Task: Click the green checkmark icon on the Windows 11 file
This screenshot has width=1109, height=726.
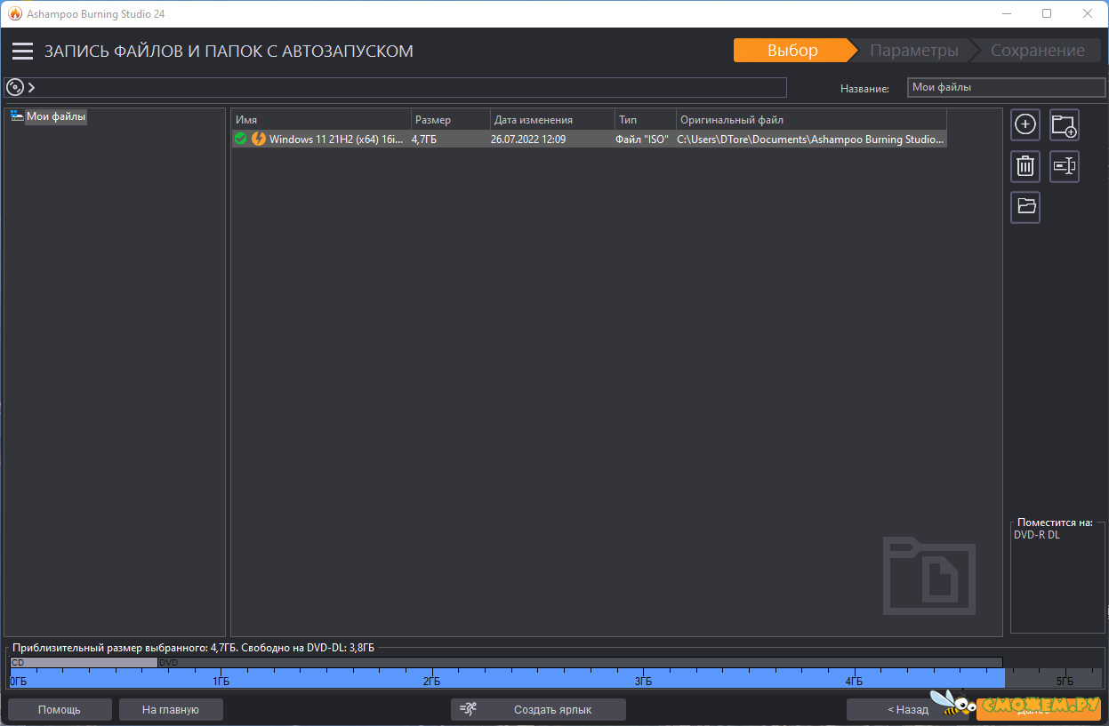Action: pyautogui.click(x=240, y=139)
